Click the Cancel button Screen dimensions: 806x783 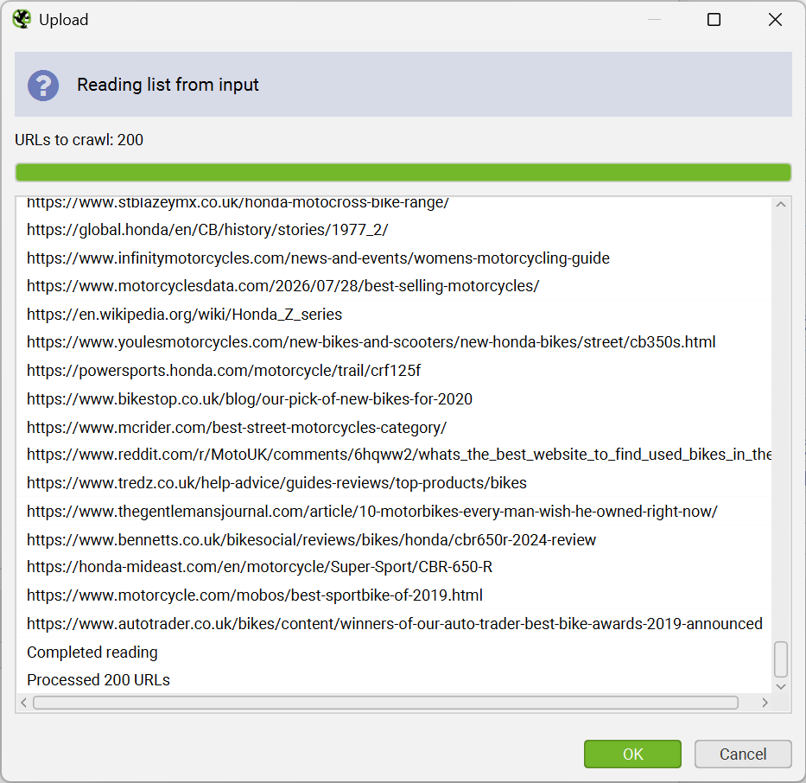(x=743, y=754)
